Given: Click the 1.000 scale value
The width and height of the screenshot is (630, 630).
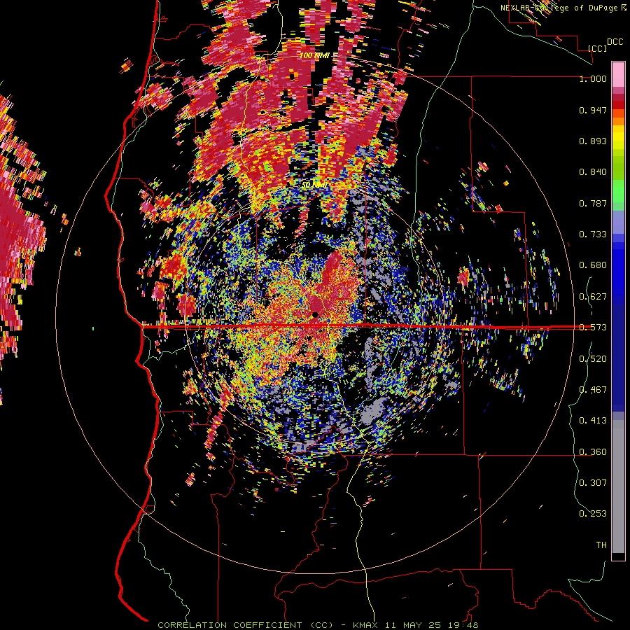Looking at the screenshot, I should tap(593, 78).
